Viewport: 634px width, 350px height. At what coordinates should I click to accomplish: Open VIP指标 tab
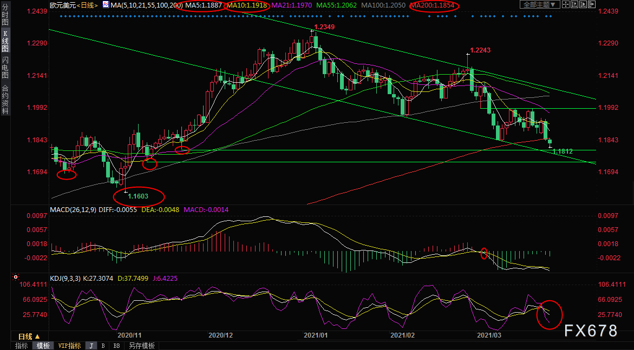coord(69,346)
